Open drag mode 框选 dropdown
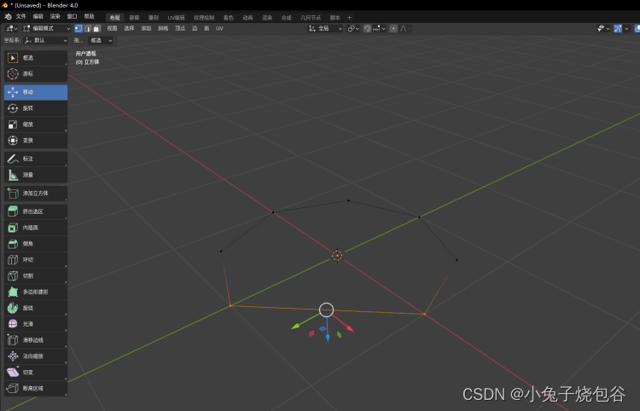This screenshot has width=640, height=411. (101, 40)
